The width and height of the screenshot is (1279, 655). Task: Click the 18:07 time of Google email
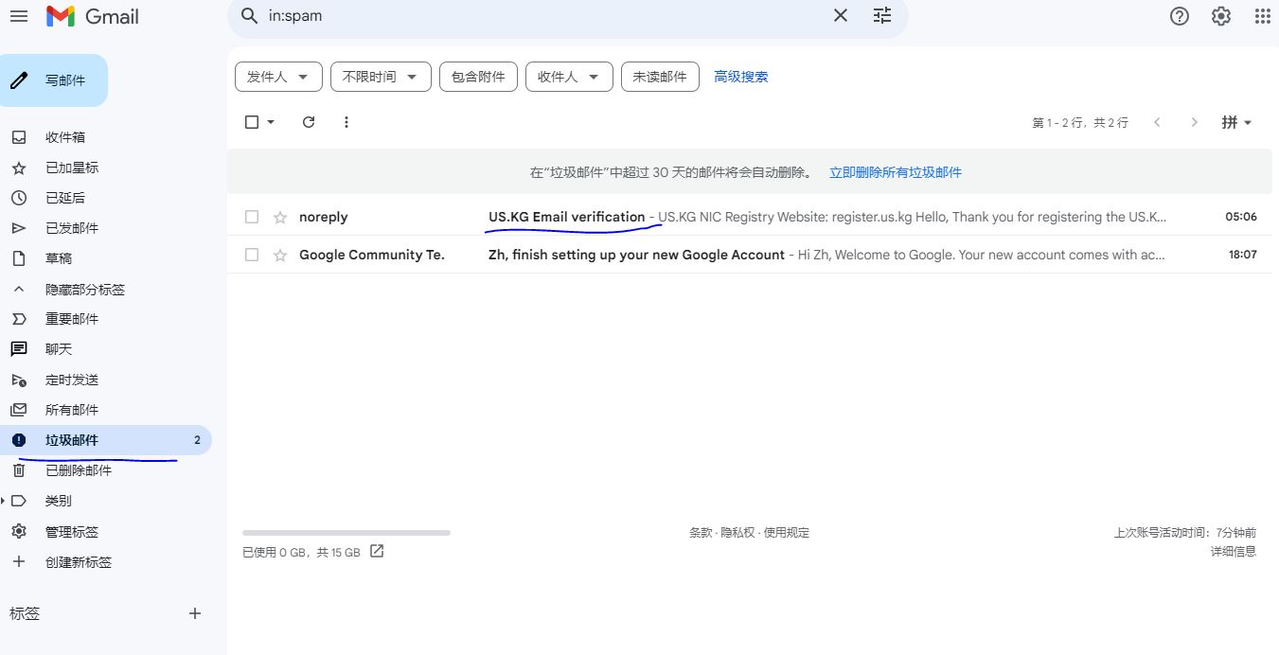click(x=1241, y=255)
